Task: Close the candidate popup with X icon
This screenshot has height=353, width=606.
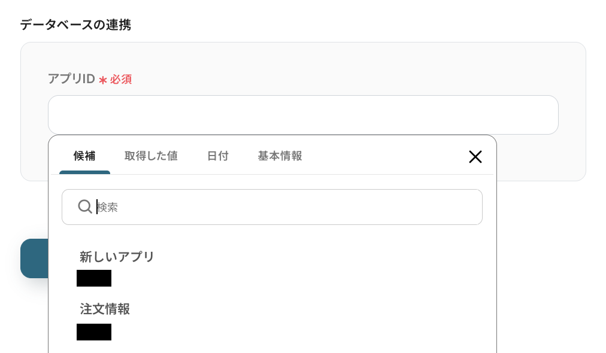Action: click(475, 157)
